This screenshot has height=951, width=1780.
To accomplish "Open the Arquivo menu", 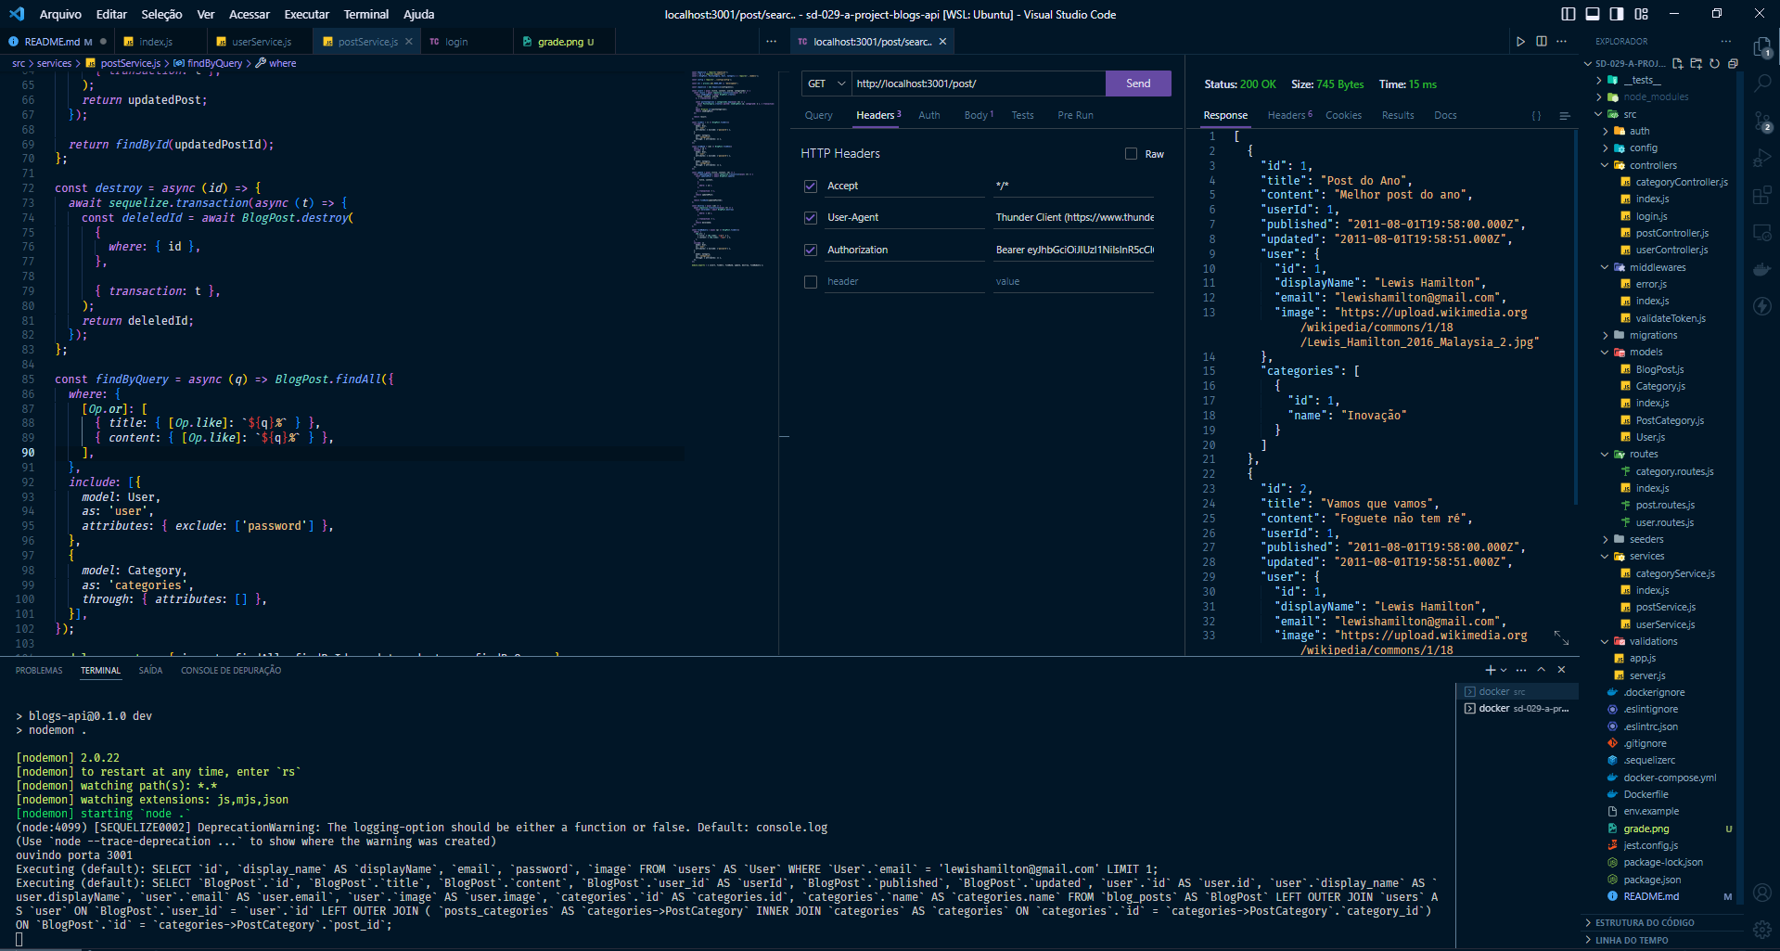I will tap(60, 14).
